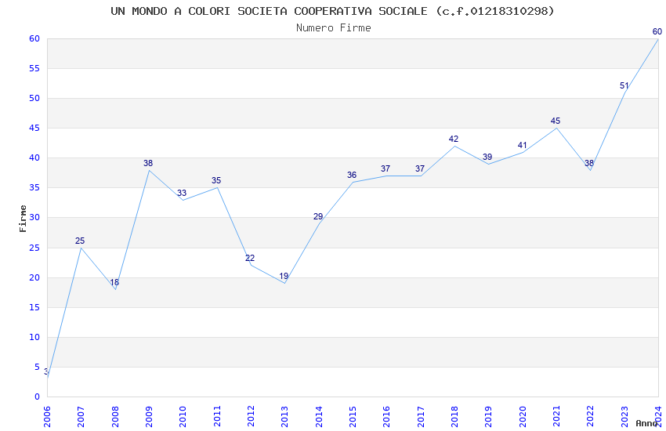Viewport: 666px width, 431px height.
Task: Select the 2015 year label on x-axis
Action: (x=353, y=417)
